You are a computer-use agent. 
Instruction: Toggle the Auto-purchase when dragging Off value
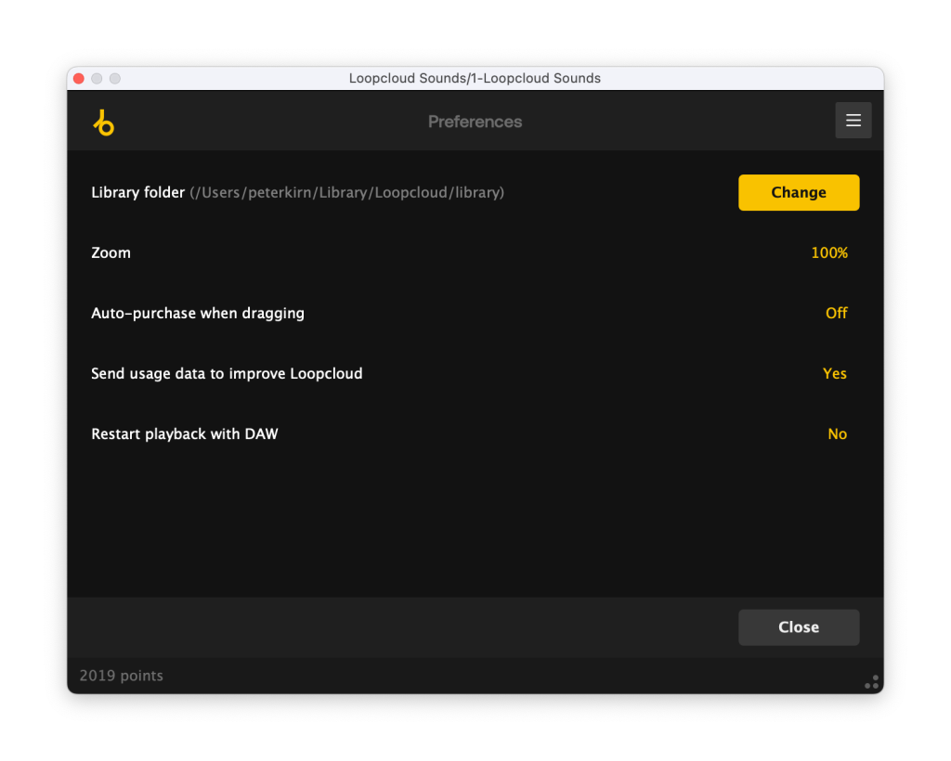836,314
